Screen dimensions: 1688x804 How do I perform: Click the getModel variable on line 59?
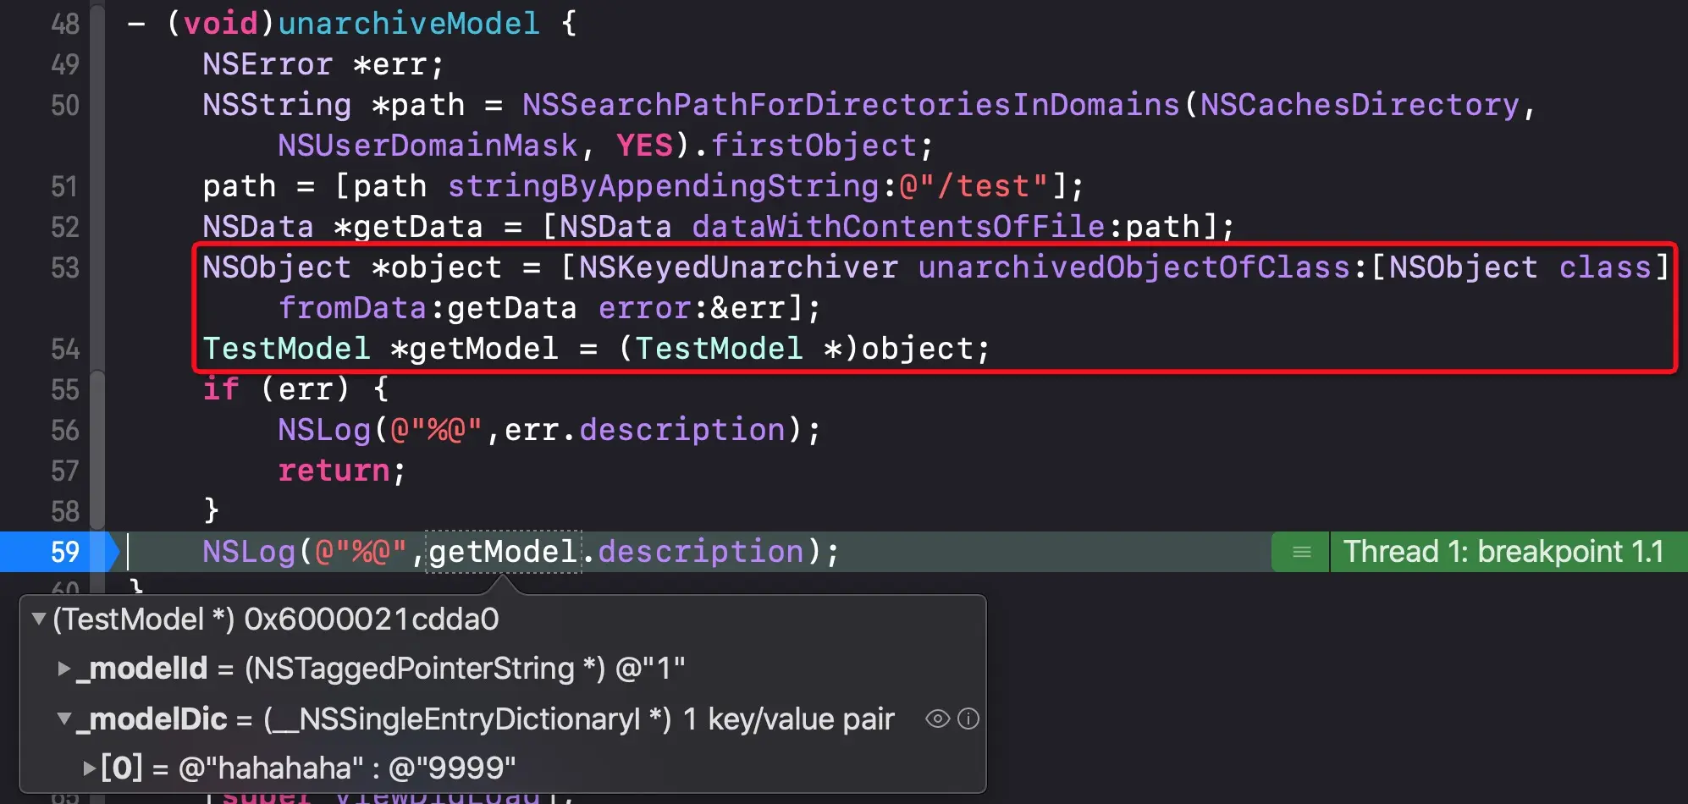click(503, 552)
